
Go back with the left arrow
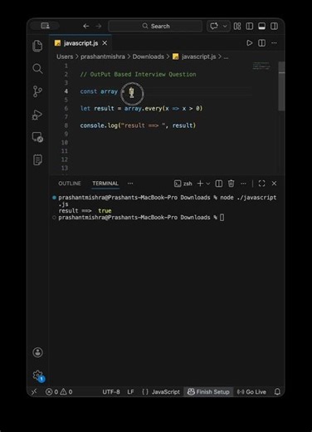click(86, 27)
